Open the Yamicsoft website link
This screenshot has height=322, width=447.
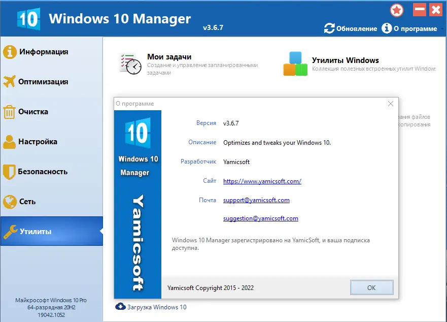[x=262, y=181]
